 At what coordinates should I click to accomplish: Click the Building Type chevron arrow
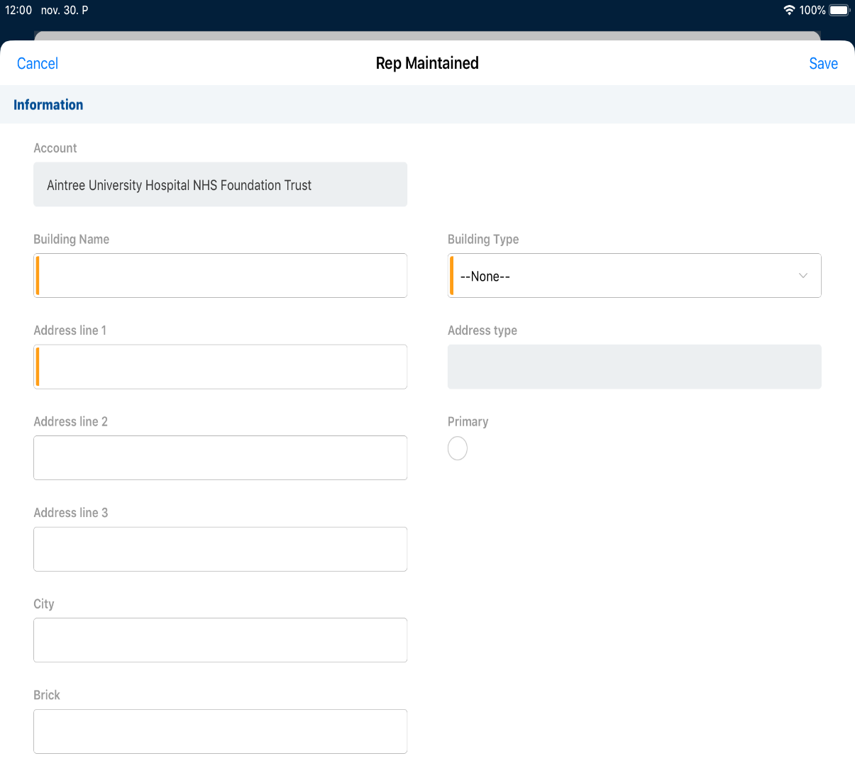[x=802, y=275]
